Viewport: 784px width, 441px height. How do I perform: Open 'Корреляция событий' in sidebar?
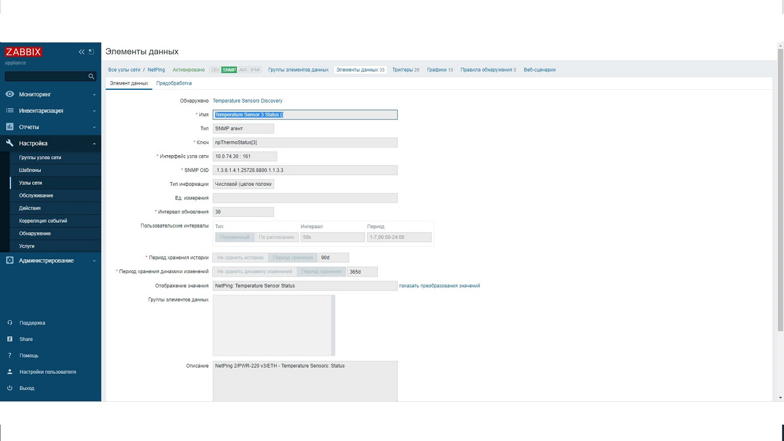(x=55, y=221)
